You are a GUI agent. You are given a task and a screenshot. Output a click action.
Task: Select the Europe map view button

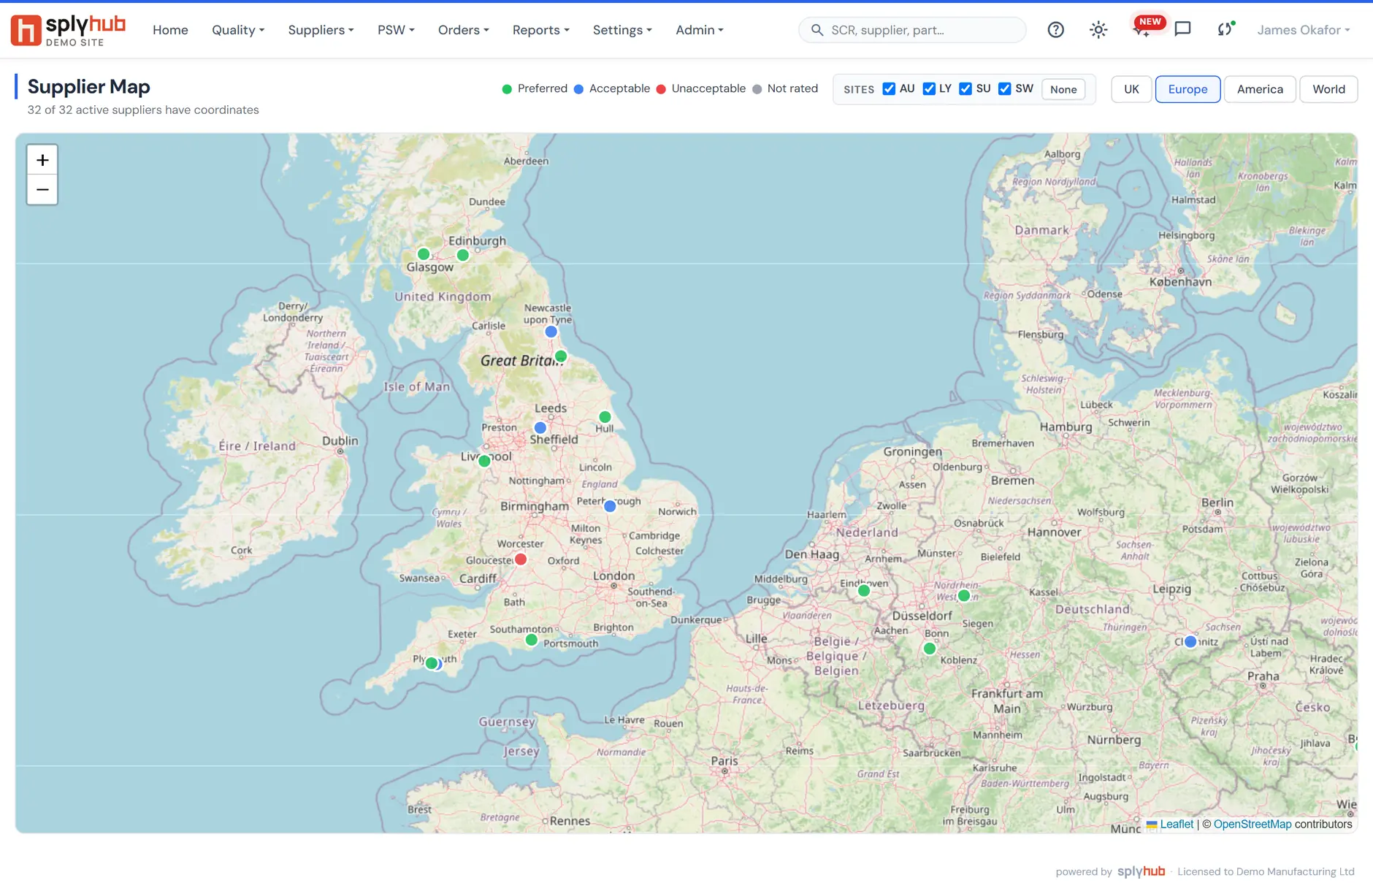click(x=1187, y=89)
